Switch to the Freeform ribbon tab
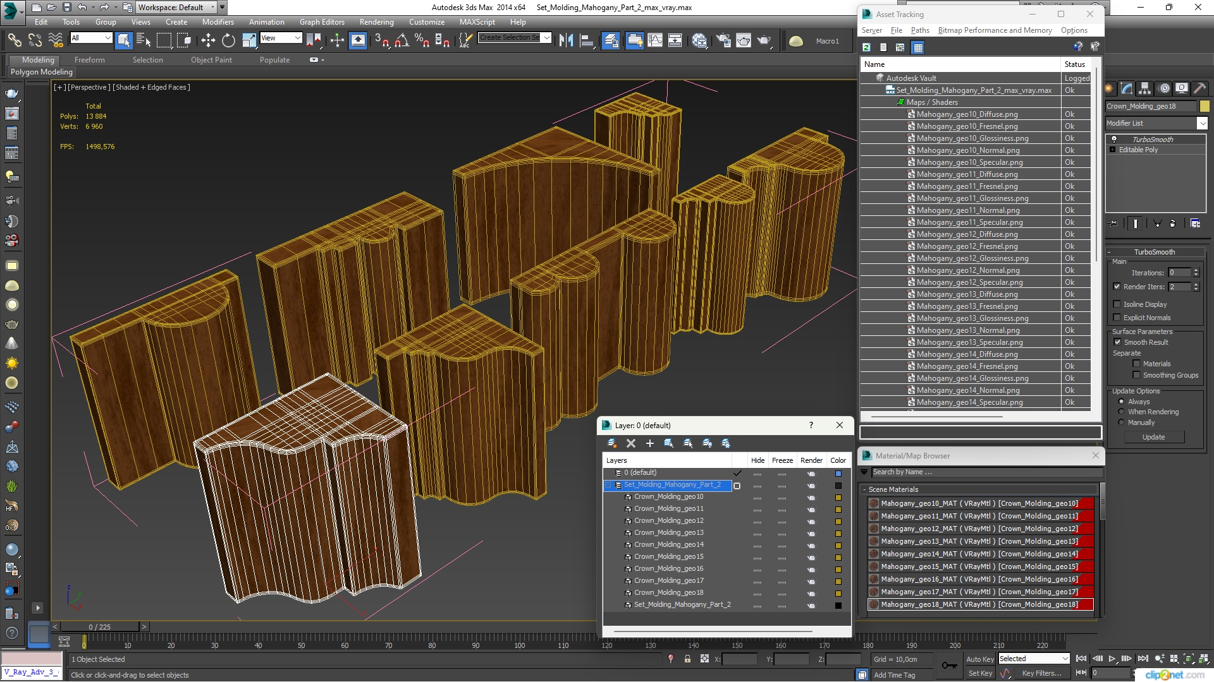Image resolution: width=1214 pixels, height=682 pixels. click(x=89, y=60)
